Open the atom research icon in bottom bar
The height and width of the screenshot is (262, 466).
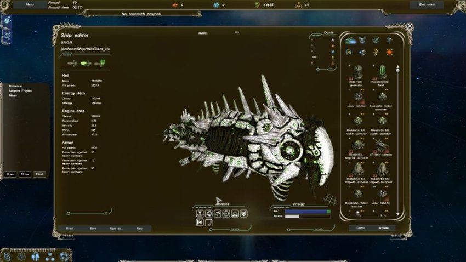[21, 256]
